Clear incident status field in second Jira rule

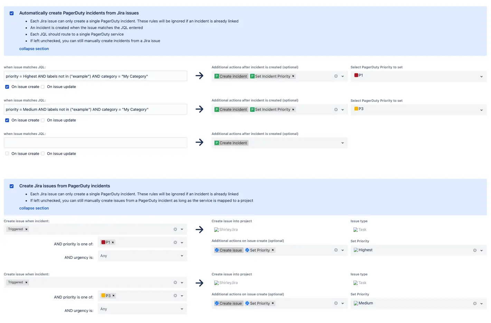coord(175,282)
